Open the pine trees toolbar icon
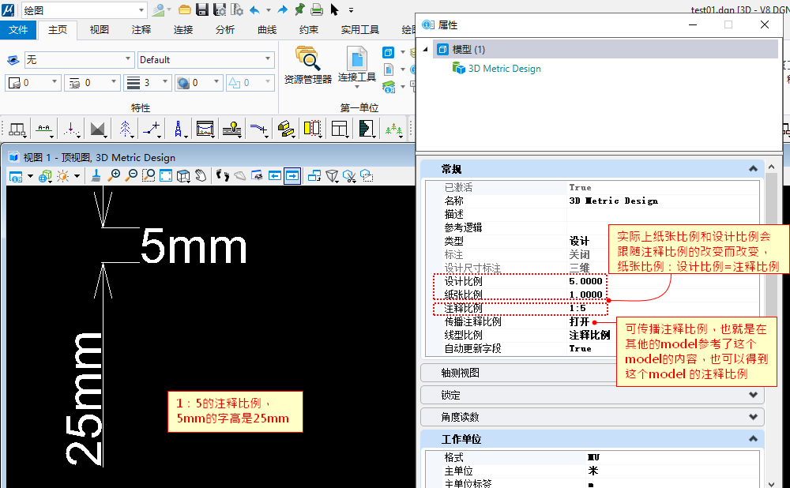790x488 pixels. [393, 130]
